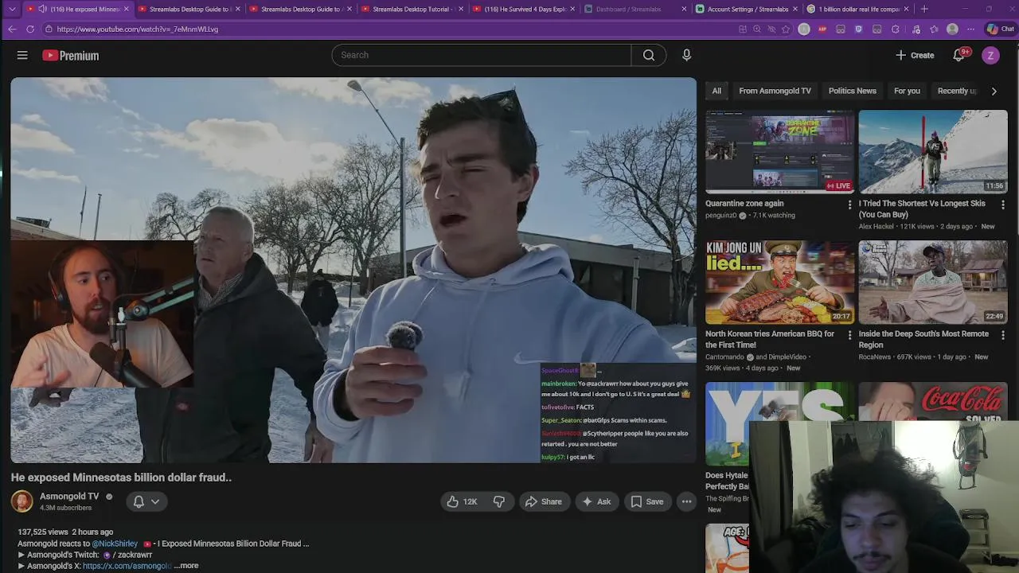Open @NickShirley channel link
1019x573 pixels.
(x=115, y=544)
